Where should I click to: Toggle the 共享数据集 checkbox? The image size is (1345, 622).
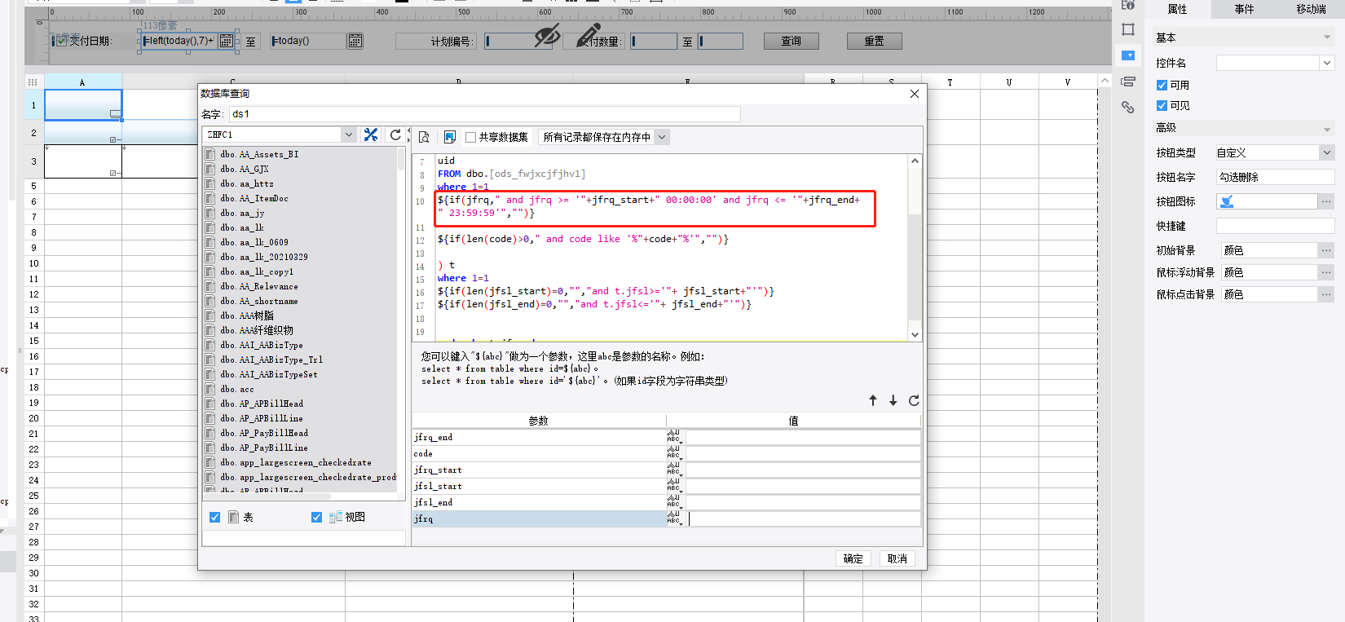coord(470,137)
